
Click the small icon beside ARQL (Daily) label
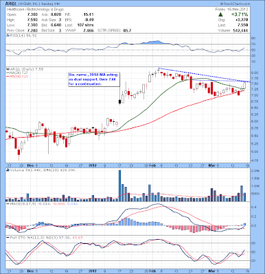[x=7, y=69]
